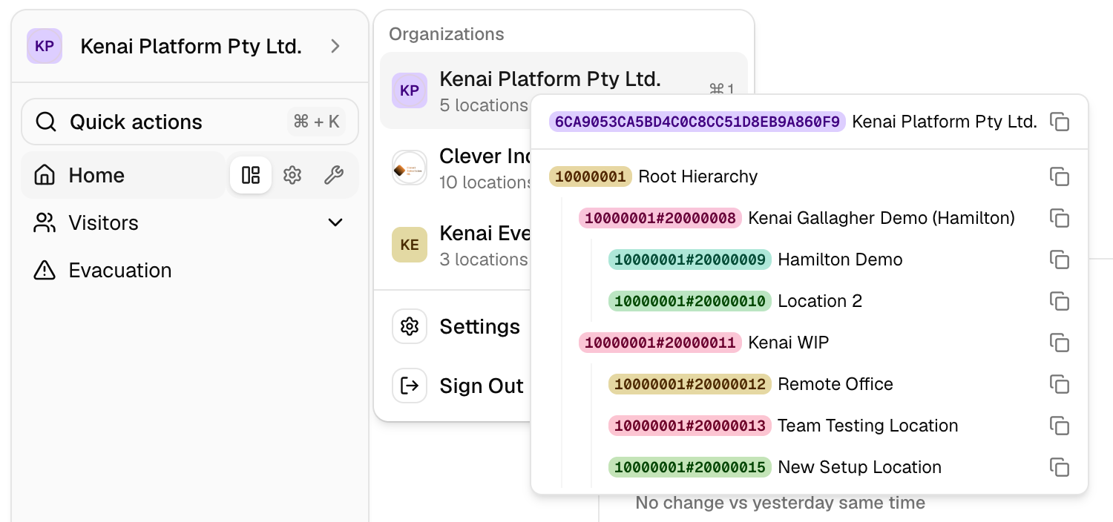Copy the Kenai WIP ID

point(1060,343)
